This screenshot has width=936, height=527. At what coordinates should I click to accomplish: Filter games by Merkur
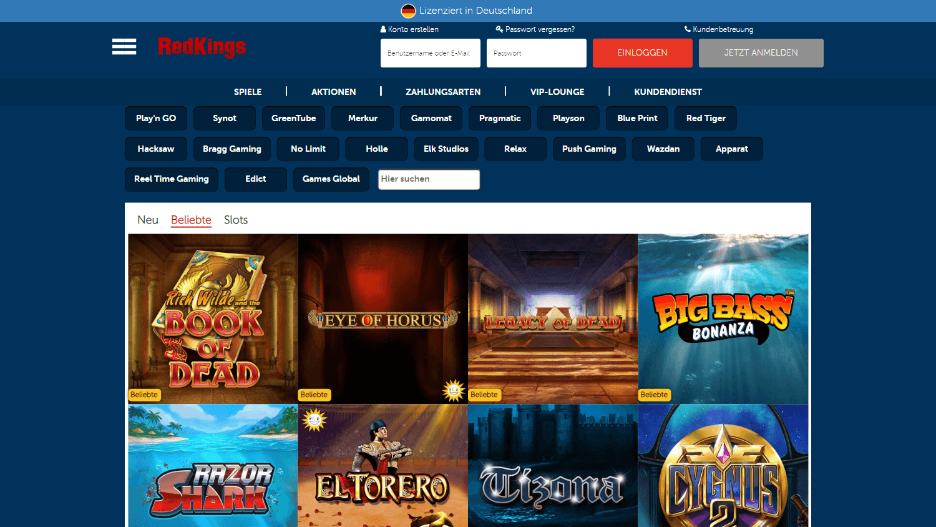tap(363, 118)
